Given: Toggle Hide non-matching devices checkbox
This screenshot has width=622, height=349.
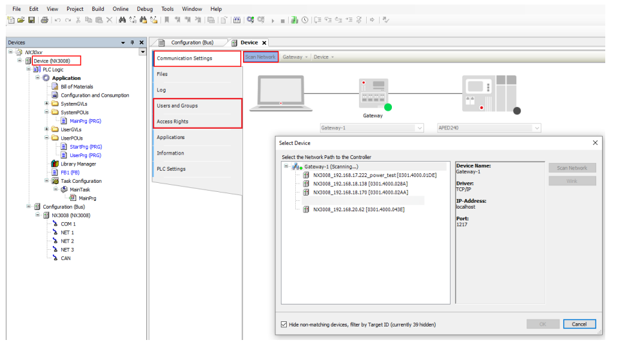Looking at the screenshot, I should [284, 324].
